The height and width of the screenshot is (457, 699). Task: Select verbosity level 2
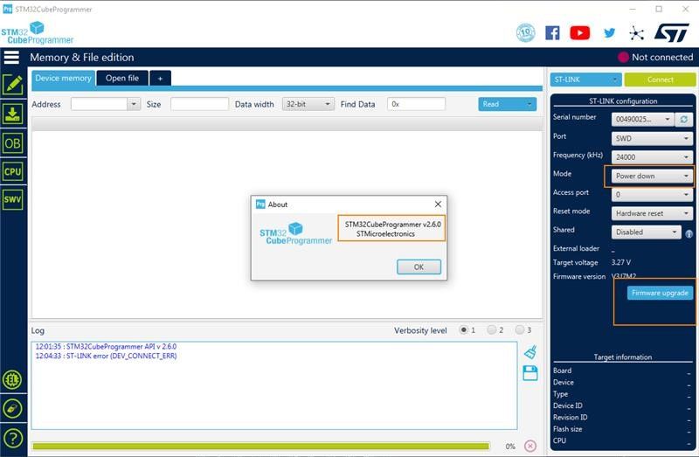[492, 330]
